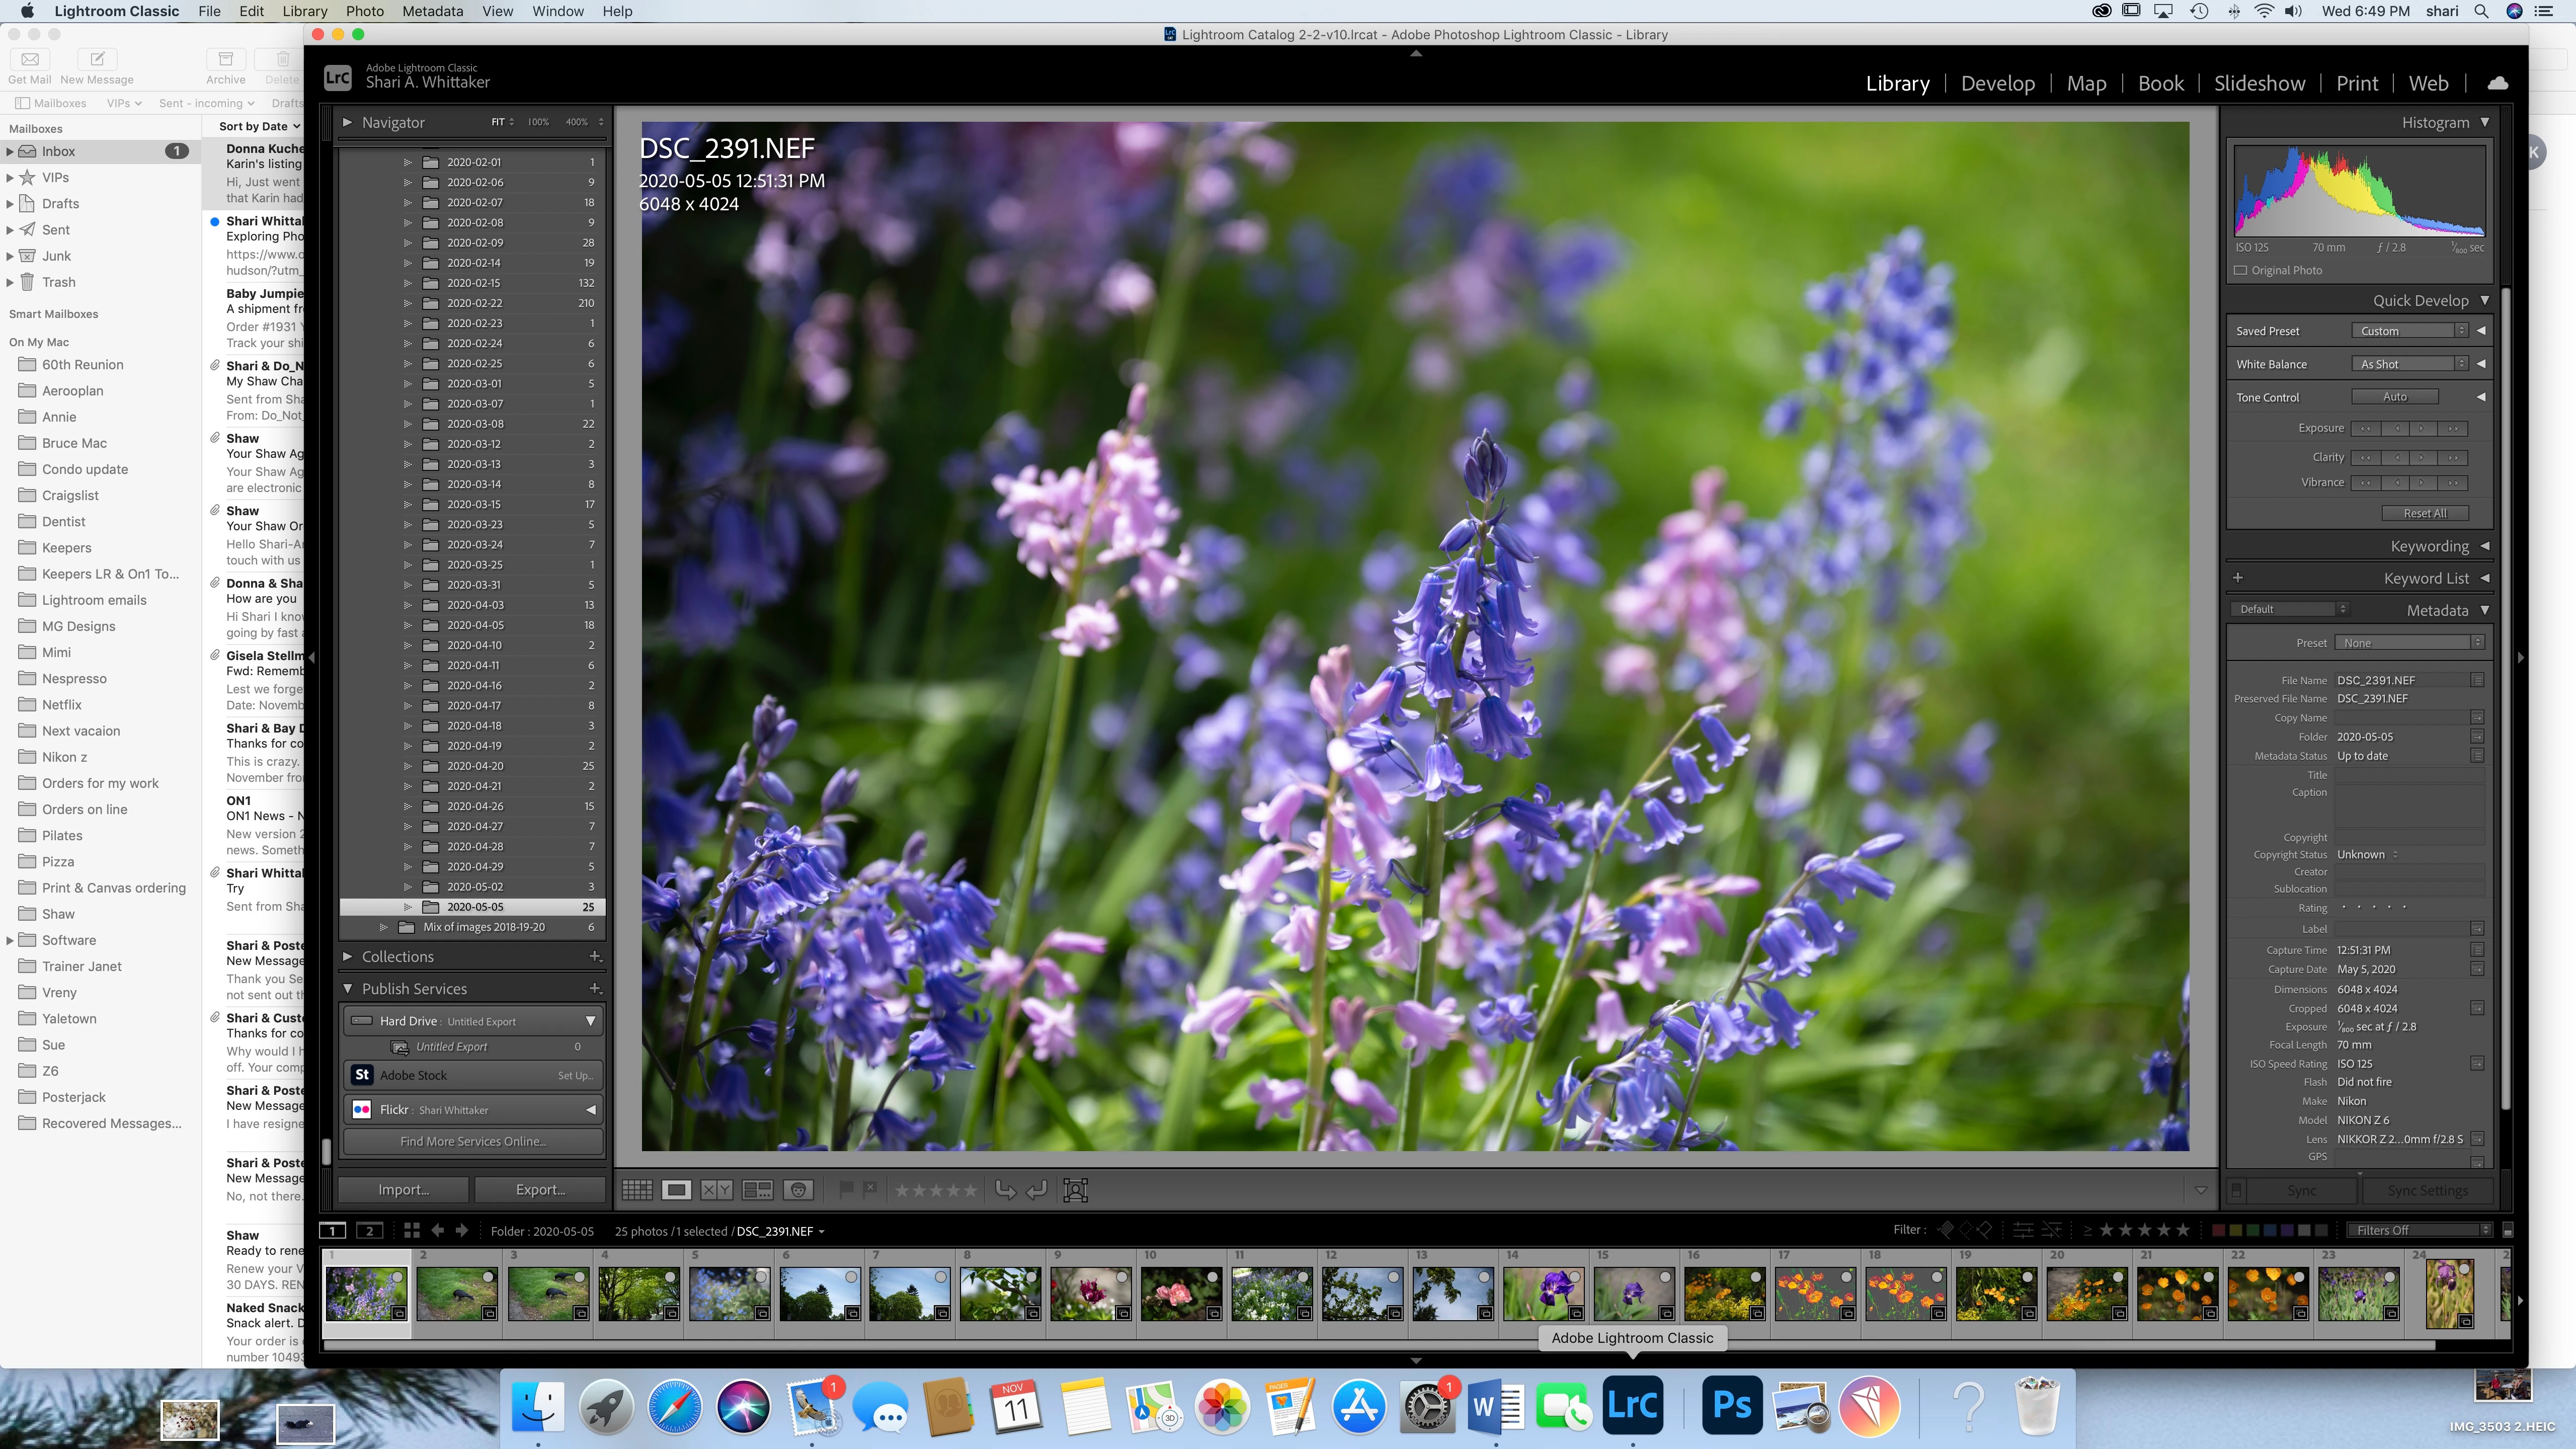This screenshot has width=2576, height=1449.
Task: Click the Import button
Action: [x=403, y=1190]
